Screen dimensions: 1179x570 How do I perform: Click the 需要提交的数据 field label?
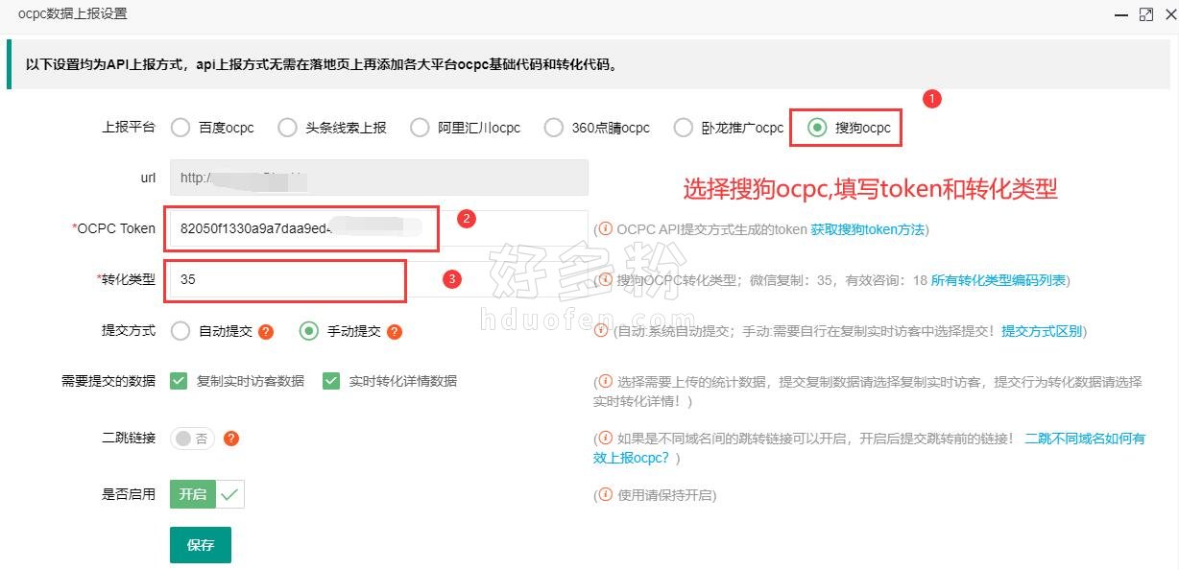[x=108, y=381]
